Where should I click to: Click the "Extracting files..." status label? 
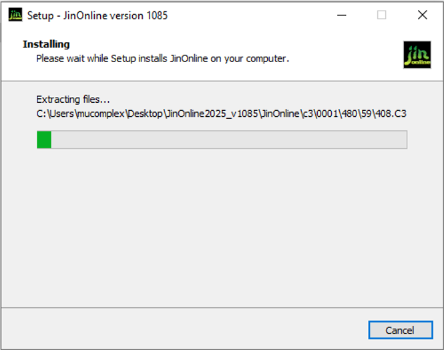coord(73,99)
